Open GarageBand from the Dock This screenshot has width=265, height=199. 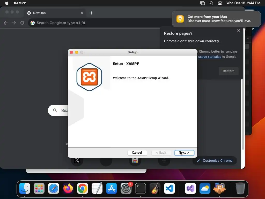coord(155,188)
